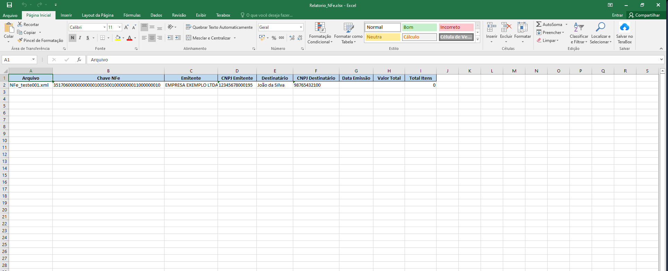
Task: Click the Undo arrow icon
Action: pos(24,5)
